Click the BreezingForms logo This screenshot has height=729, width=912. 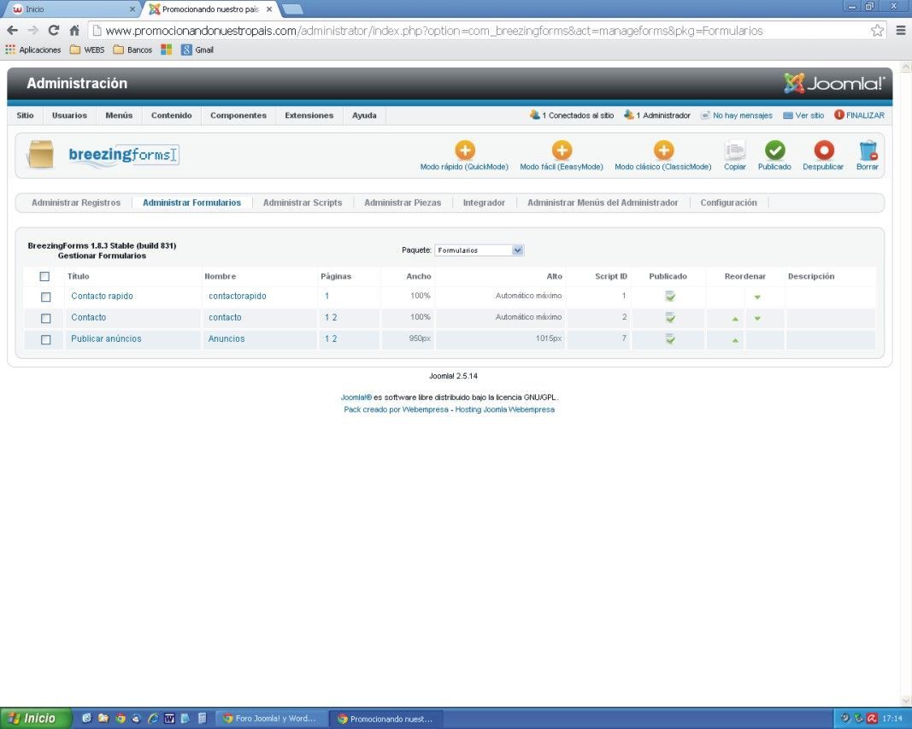[x=123, y=156]
